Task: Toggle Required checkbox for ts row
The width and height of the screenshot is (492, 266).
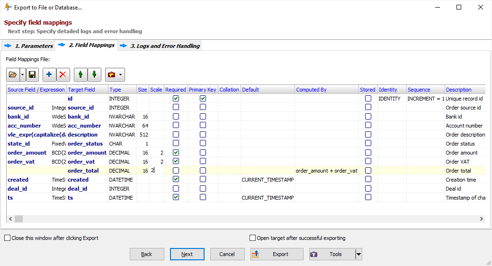Action: coord(176,197)
